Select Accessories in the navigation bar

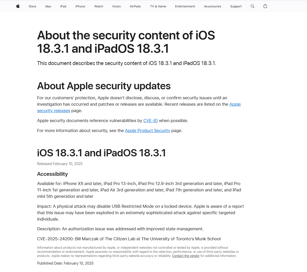point(213,6)
